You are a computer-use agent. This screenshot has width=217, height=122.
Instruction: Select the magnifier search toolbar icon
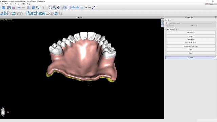point(38,8)
